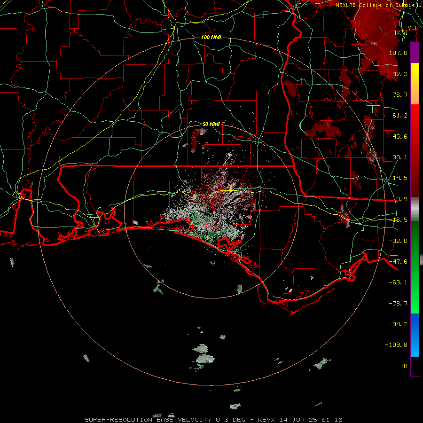
Task: Click the TH label on the legend
Action: (404, 366)
